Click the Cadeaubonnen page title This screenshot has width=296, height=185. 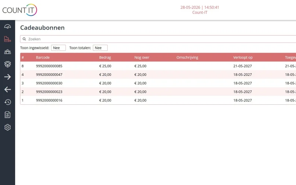(x=42, y=27)
